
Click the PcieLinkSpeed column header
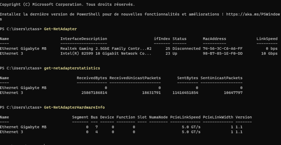pyautogui.click(x=185, y=117)
